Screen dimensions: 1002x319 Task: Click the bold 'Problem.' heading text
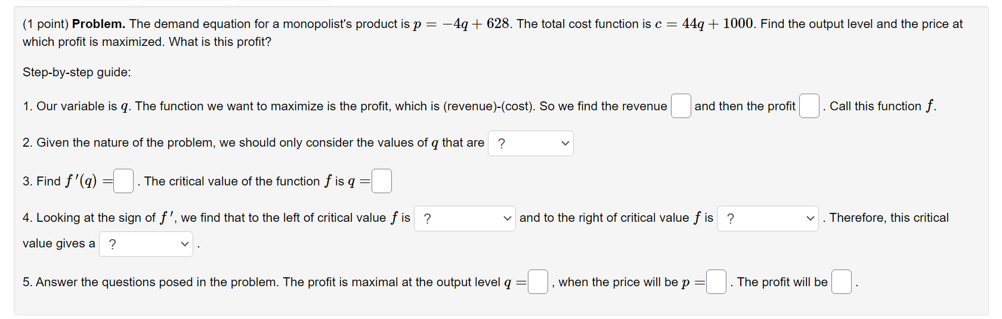(98, 24)
